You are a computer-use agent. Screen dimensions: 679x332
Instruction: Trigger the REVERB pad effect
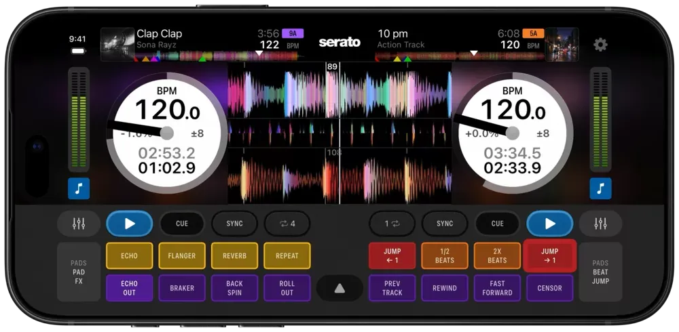(235, 256)
